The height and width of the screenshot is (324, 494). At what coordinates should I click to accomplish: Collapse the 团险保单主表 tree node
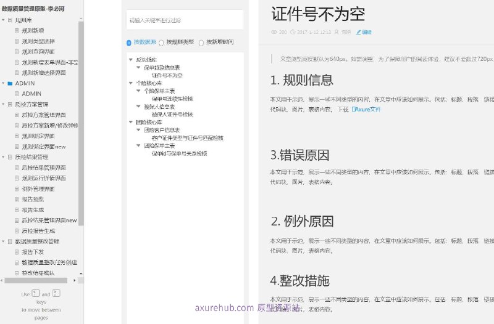(138, 145)
